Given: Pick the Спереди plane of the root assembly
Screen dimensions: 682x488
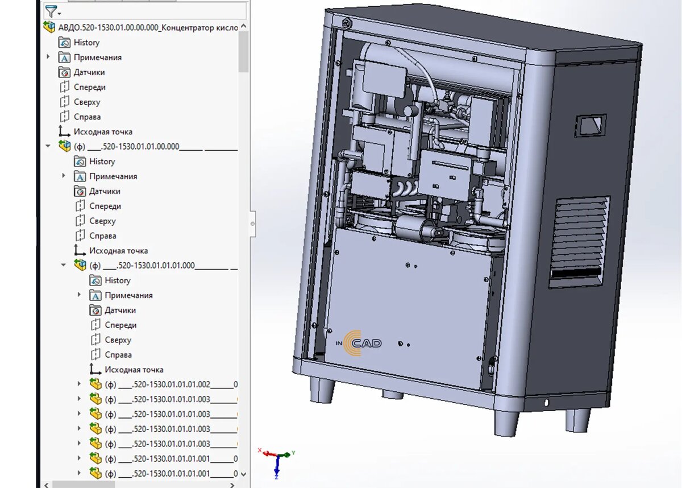Looking at the screenshot, I should 82,87.
